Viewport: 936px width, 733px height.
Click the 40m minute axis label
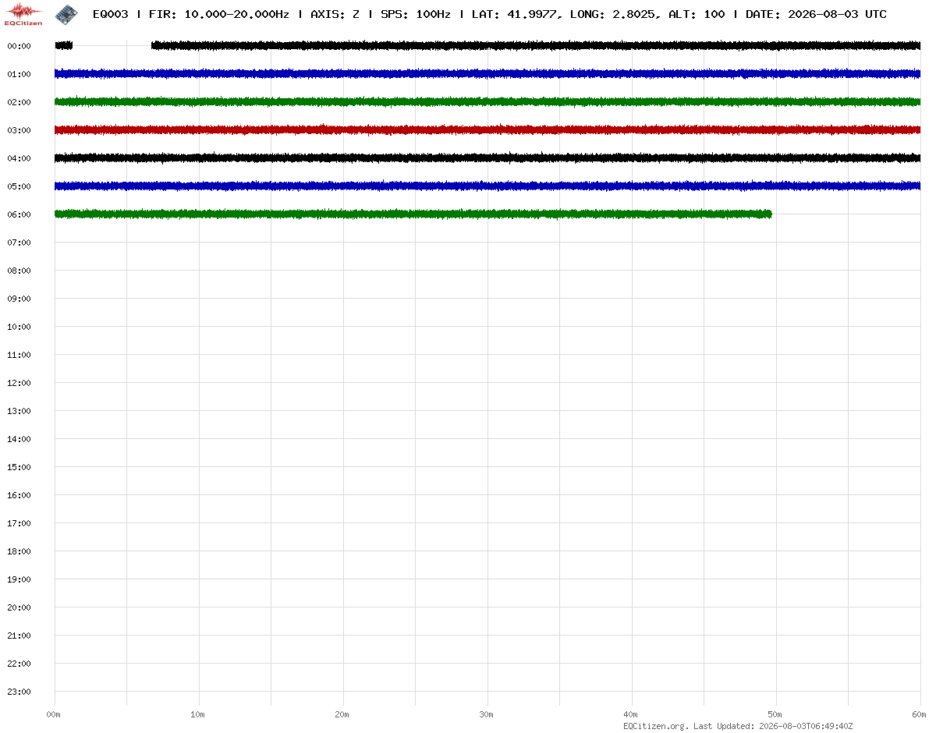tap(631, 714)
